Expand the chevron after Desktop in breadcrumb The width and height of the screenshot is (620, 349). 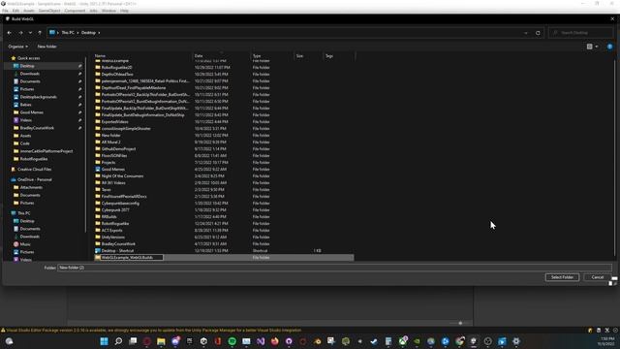pos(99,33)
